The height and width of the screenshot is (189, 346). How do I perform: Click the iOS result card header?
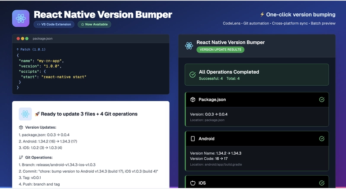257,182
